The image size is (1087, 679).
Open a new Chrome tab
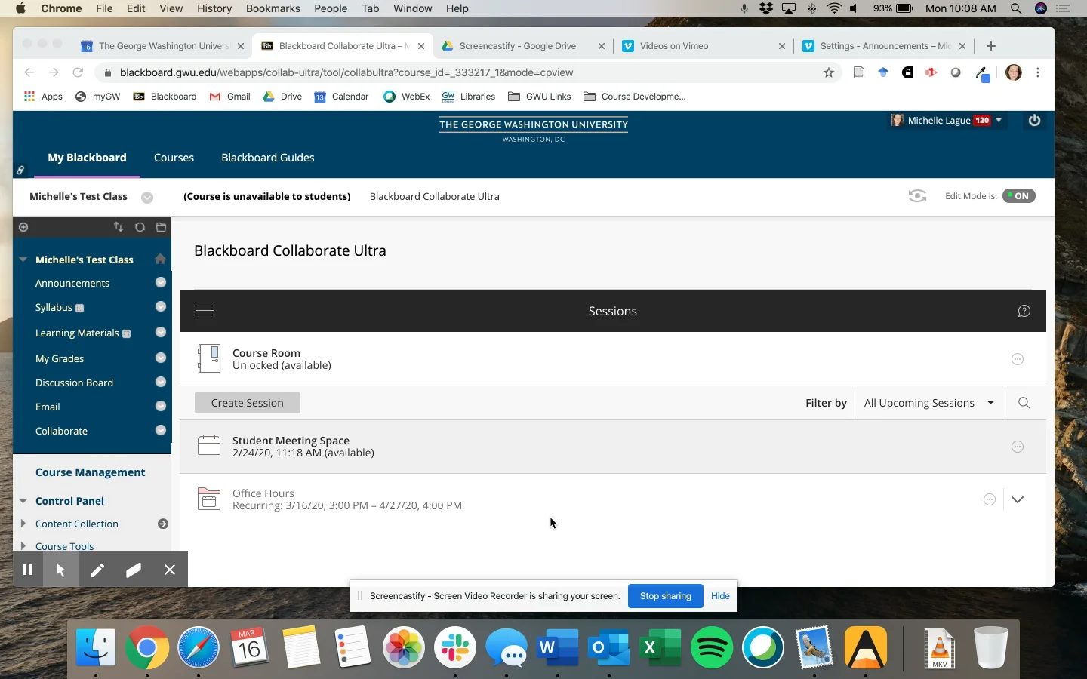click(x=991, y=46)
